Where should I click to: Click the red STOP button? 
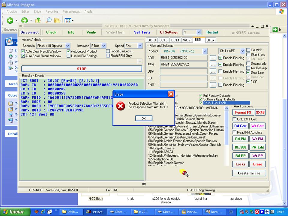point(82,69)
